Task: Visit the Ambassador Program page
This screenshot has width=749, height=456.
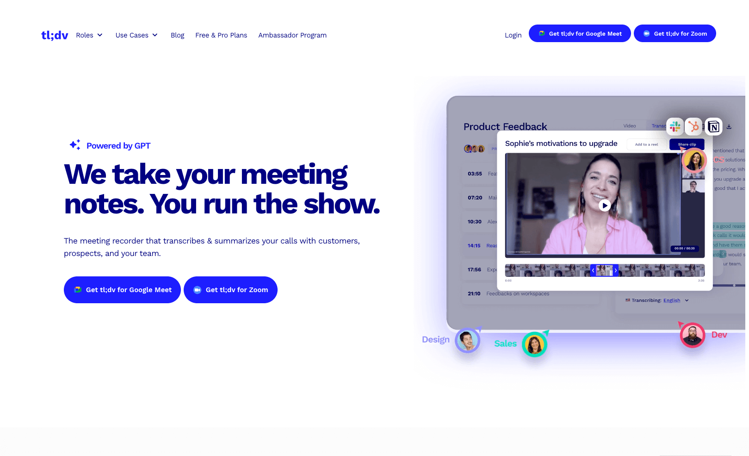Action: (x=292, y=35)
